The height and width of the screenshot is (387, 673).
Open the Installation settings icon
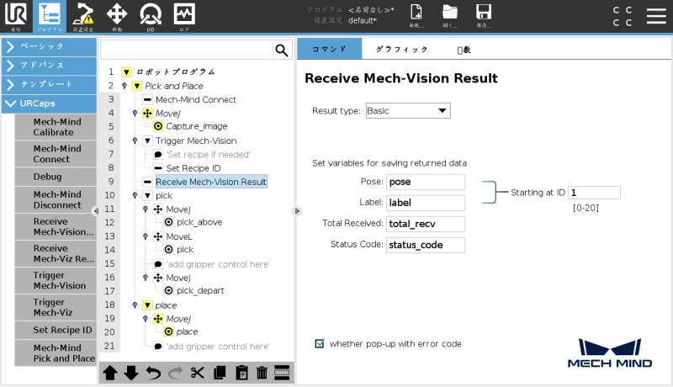coord(82,16)
